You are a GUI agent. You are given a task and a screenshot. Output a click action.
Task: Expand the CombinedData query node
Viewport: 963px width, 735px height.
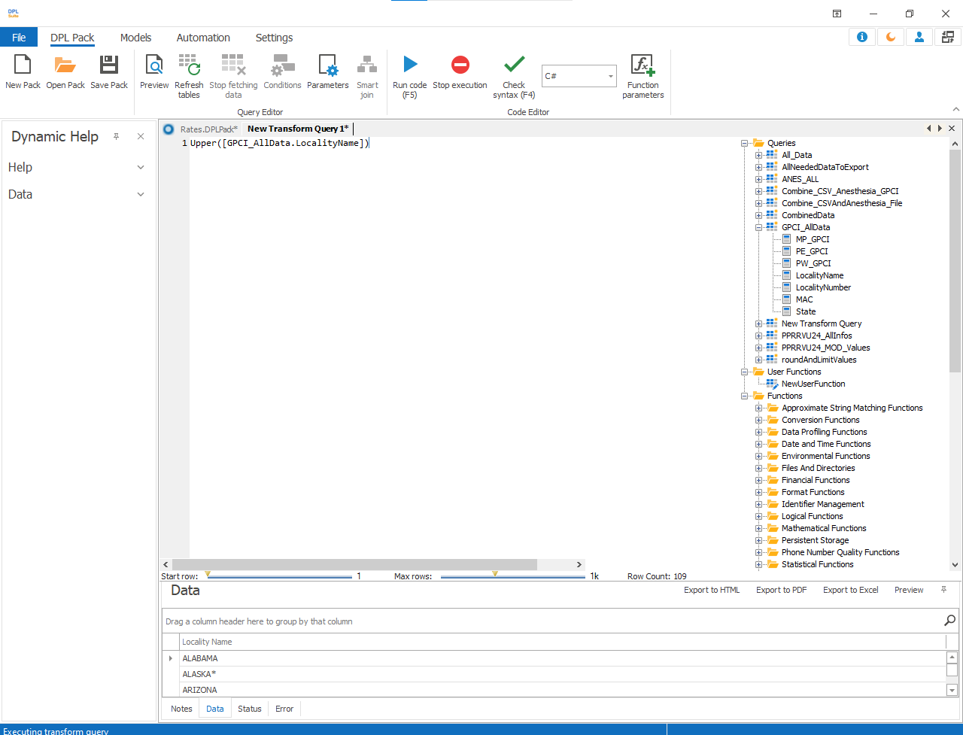coord(759,215)
